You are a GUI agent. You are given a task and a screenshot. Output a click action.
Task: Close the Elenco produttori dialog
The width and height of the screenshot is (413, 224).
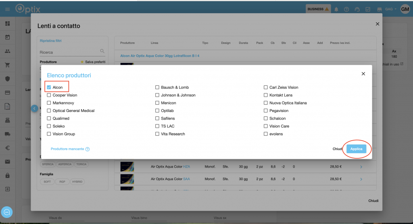(363, 74)
